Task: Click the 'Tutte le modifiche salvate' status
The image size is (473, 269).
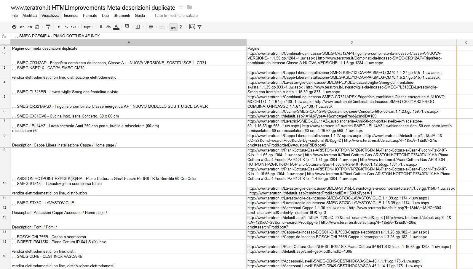Action: point(176,15)
